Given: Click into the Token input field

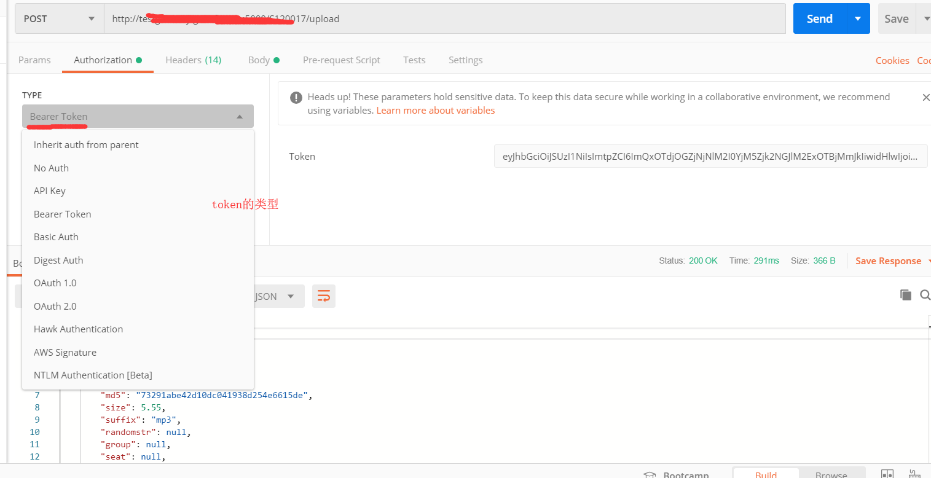Looking at the screenshot, I should 711,156.
